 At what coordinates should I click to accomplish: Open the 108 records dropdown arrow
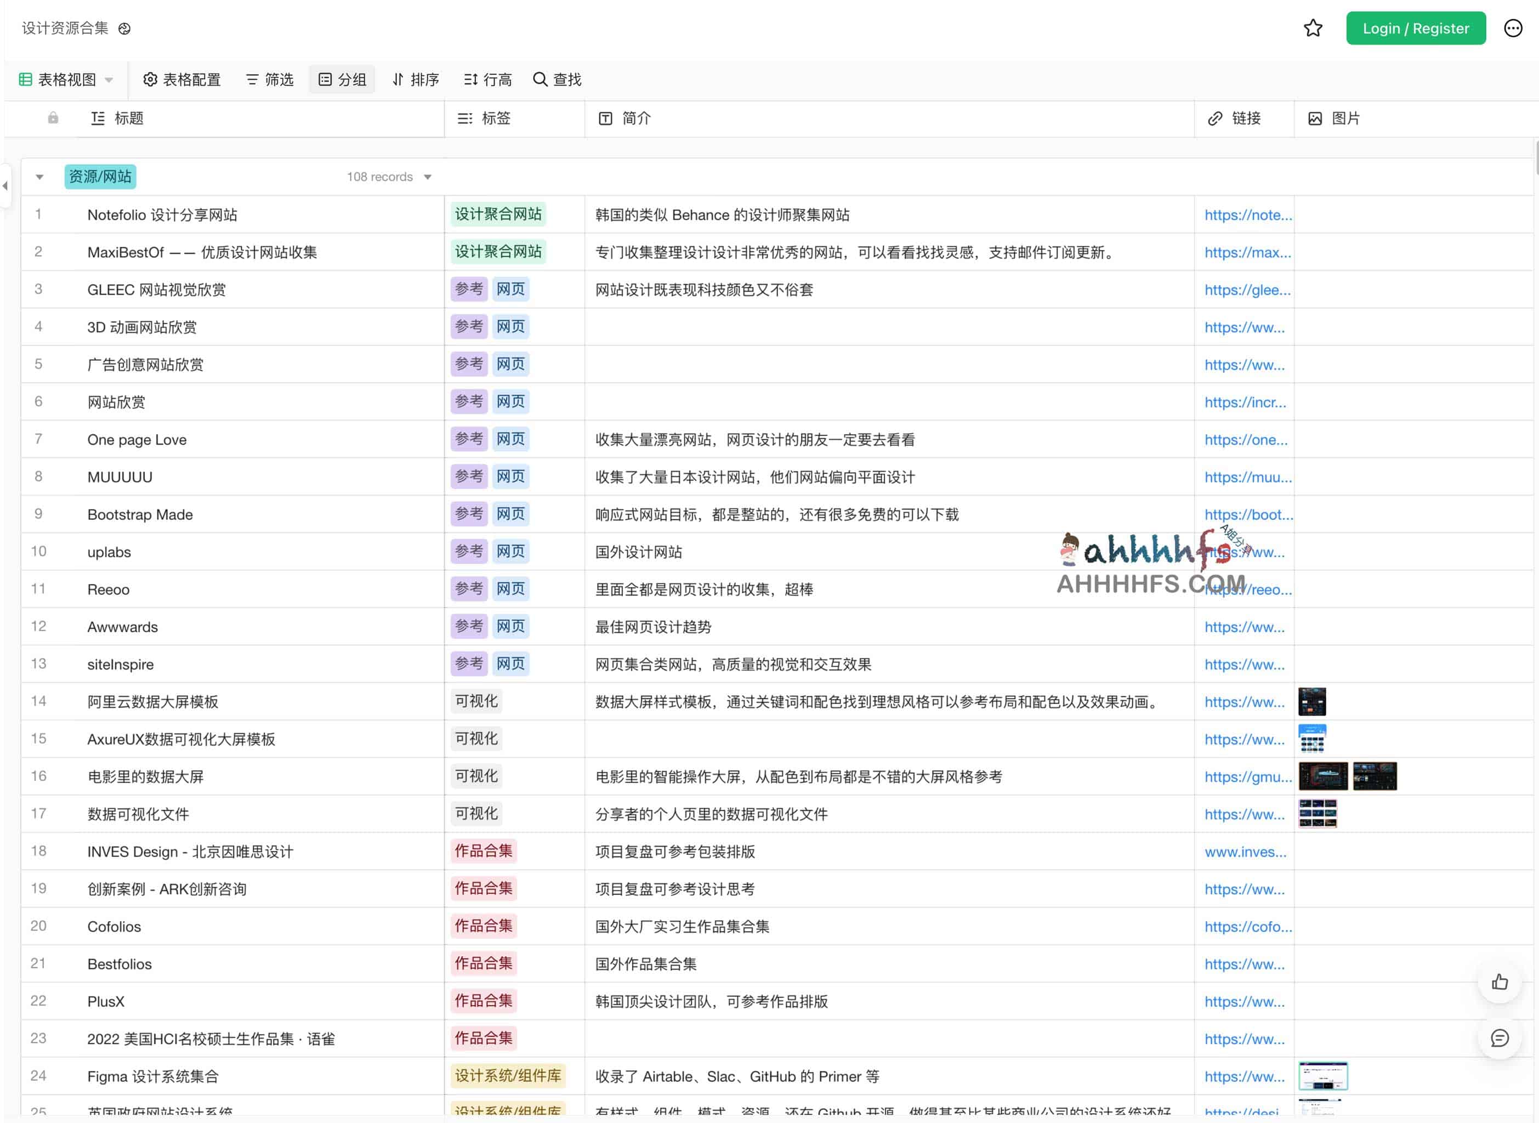[428, 178]
